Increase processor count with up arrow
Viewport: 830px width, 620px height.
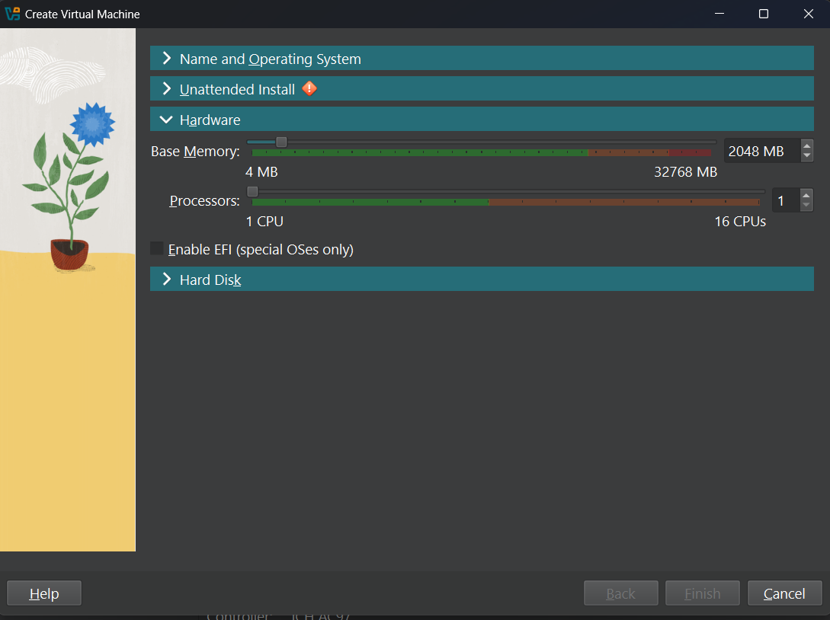(806, 195)
